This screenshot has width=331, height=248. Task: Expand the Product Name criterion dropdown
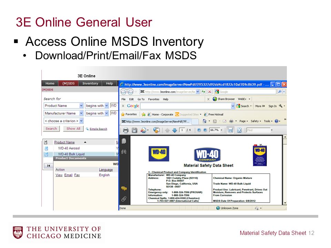(x=81, y=106)
